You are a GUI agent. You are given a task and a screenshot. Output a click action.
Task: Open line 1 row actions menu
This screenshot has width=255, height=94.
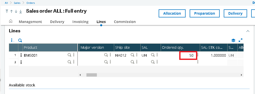(21, 55)
